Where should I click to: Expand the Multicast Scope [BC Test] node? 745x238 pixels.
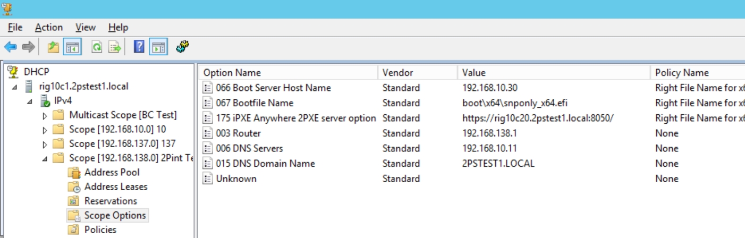[45, 115]
